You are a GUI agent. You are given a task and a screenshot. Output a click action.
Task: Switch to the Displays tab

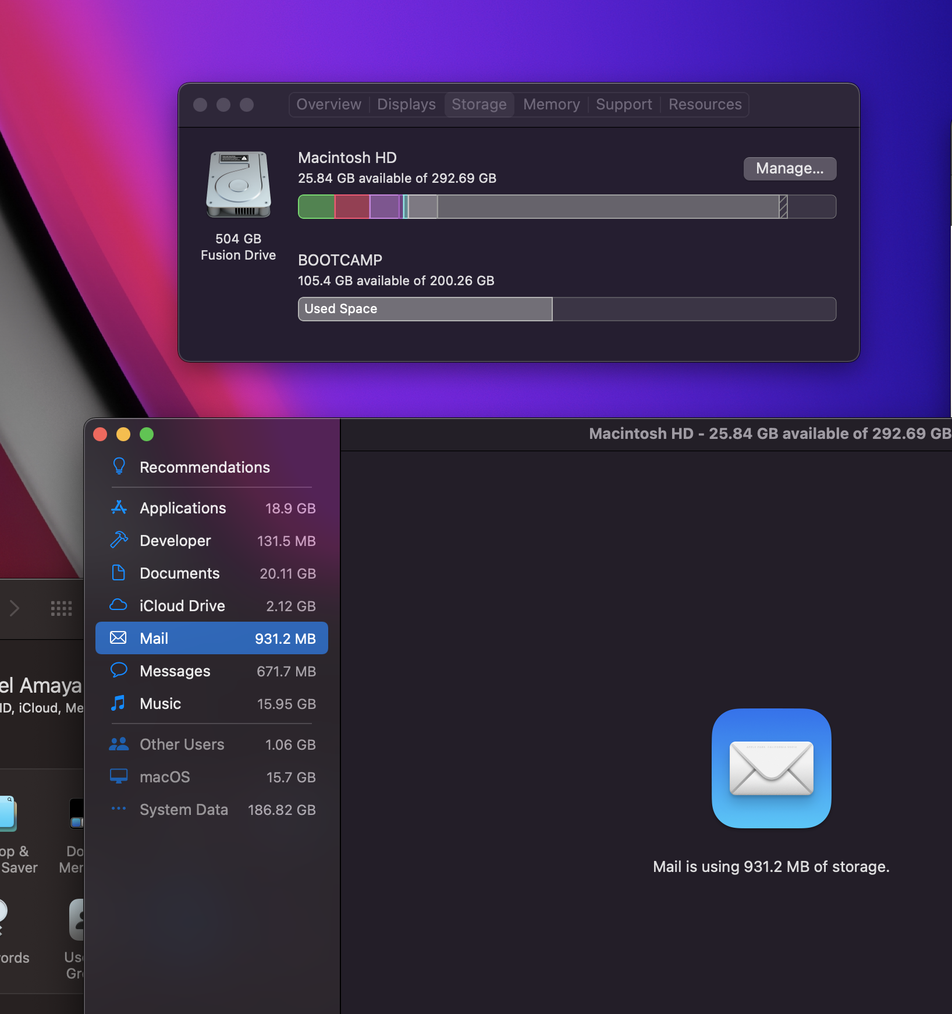pos(406,104)
